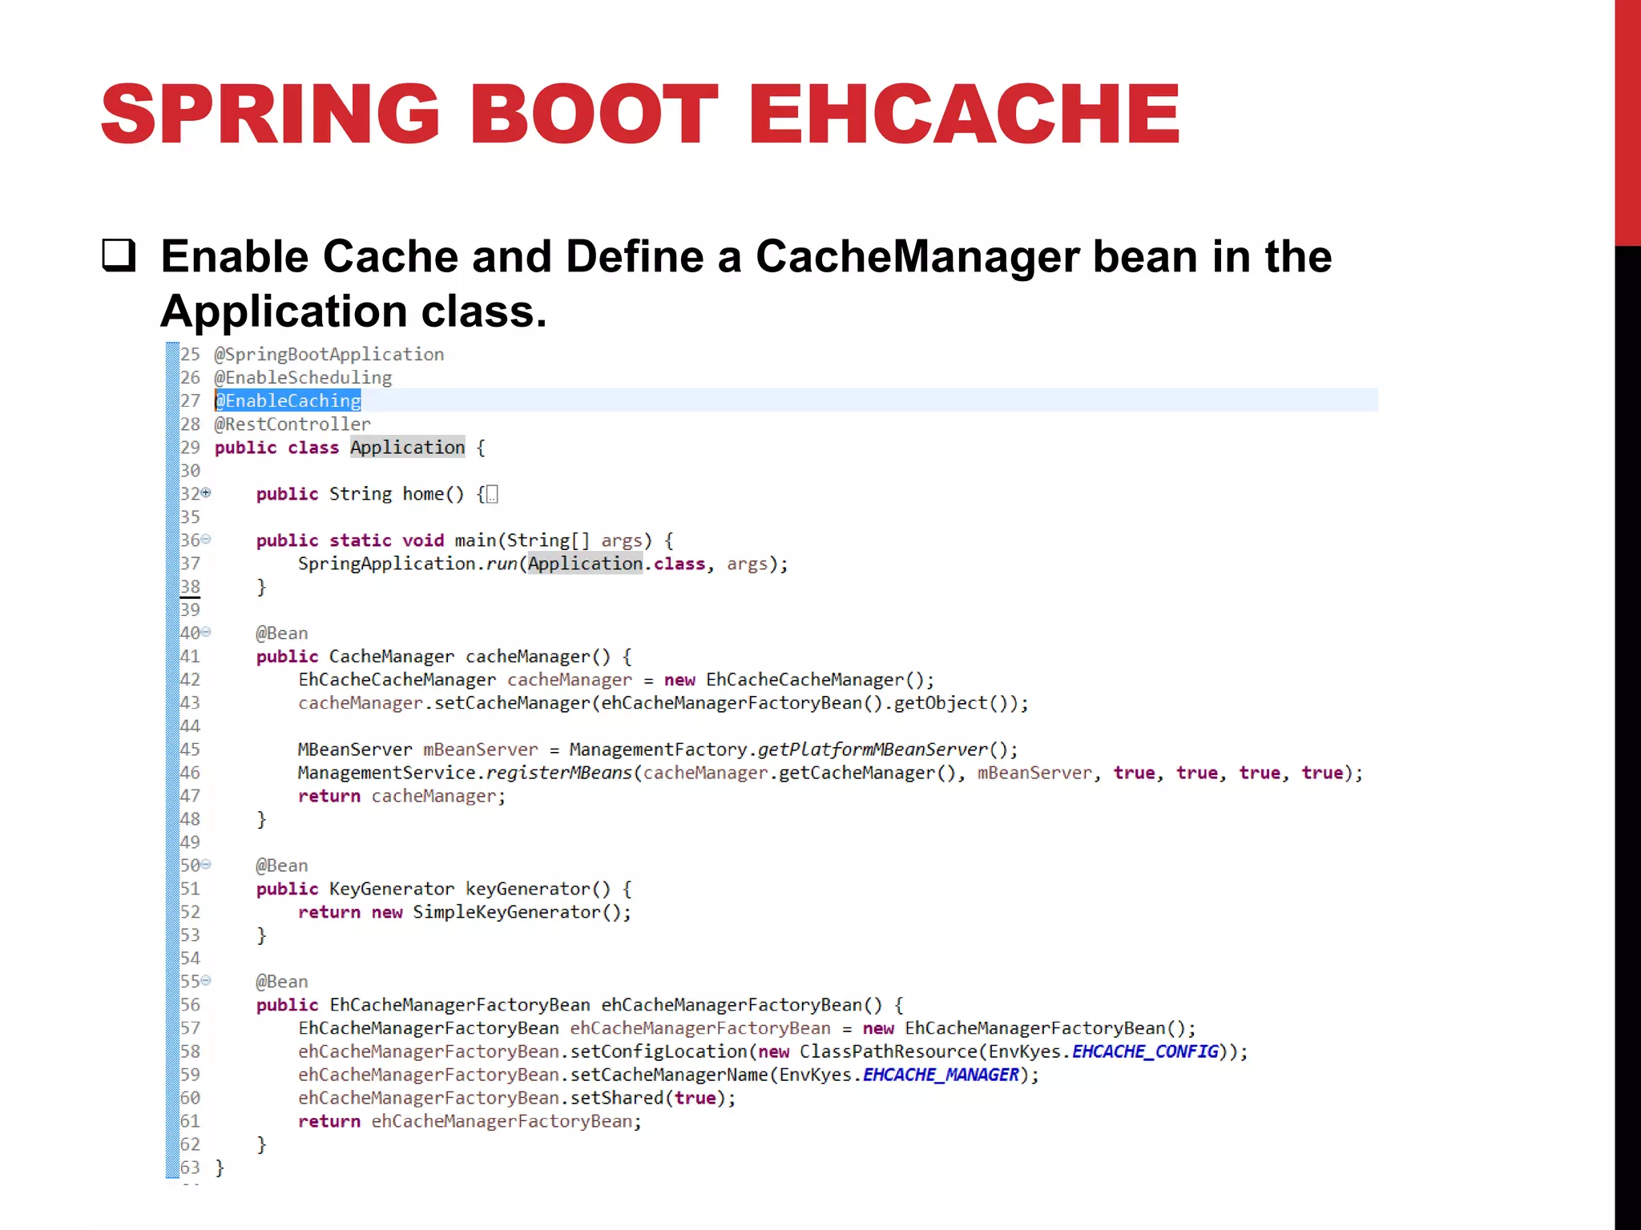Collapse the keyGenerator bean fold at line 50
1641x1230 pixels.
tap(206, 864)
